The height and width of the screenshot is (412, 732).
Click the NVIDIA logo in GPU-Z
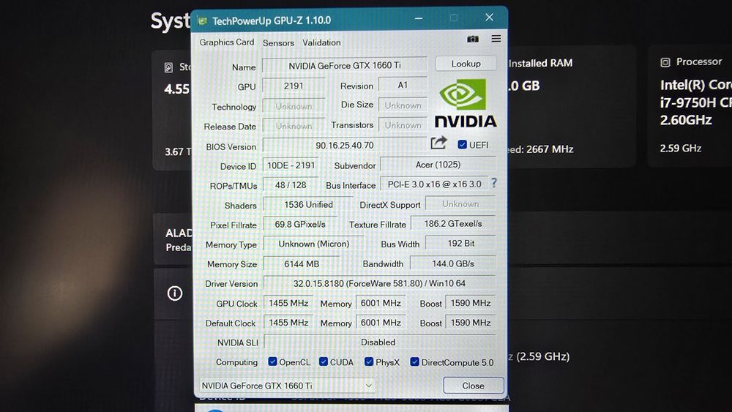[465, 103]
